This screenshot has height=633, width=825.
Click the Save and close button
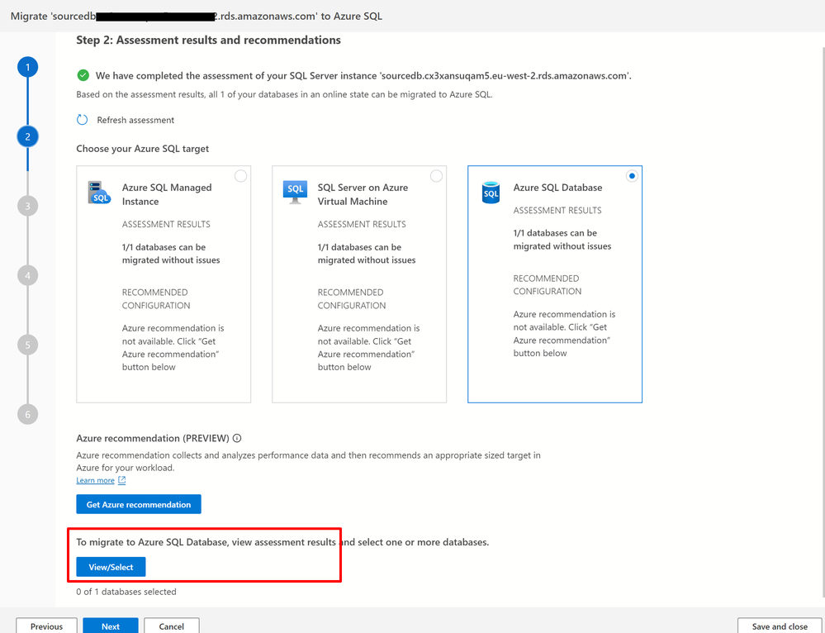pos(780,626)
